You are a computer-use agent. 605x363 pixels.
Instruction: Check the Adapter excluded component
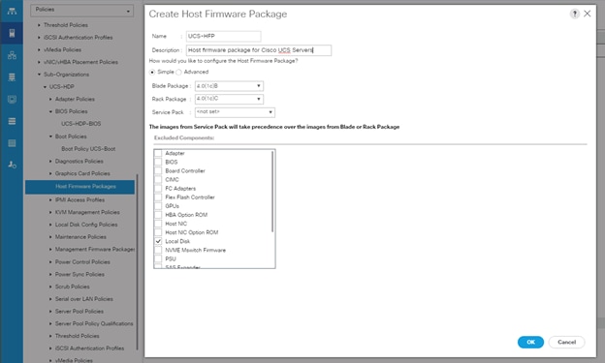[x=158, y=153]
